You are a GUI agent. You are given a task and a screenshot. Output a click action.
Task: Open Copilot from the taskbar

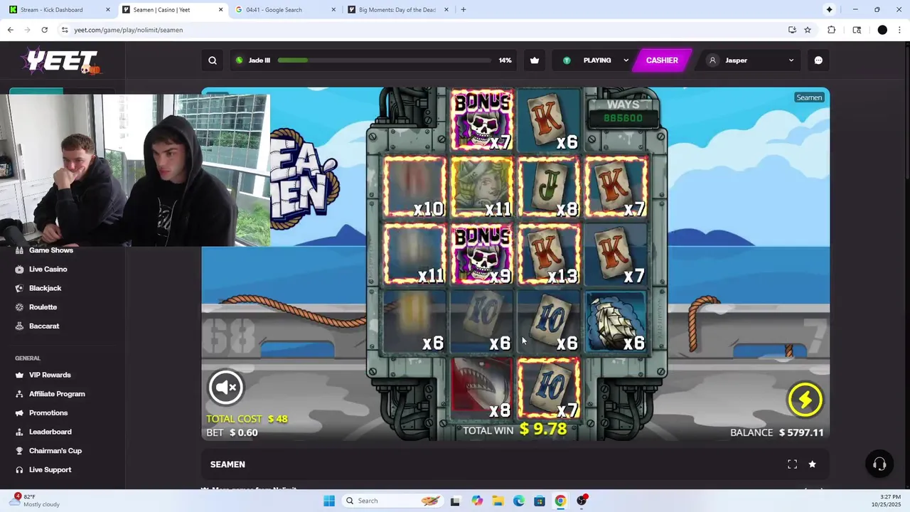point(477,501)
